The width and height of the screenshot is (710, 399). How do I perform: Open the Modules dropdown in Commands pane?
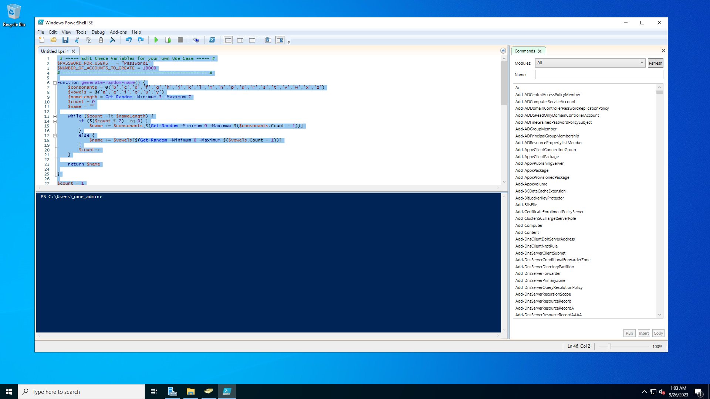(641, 63)
